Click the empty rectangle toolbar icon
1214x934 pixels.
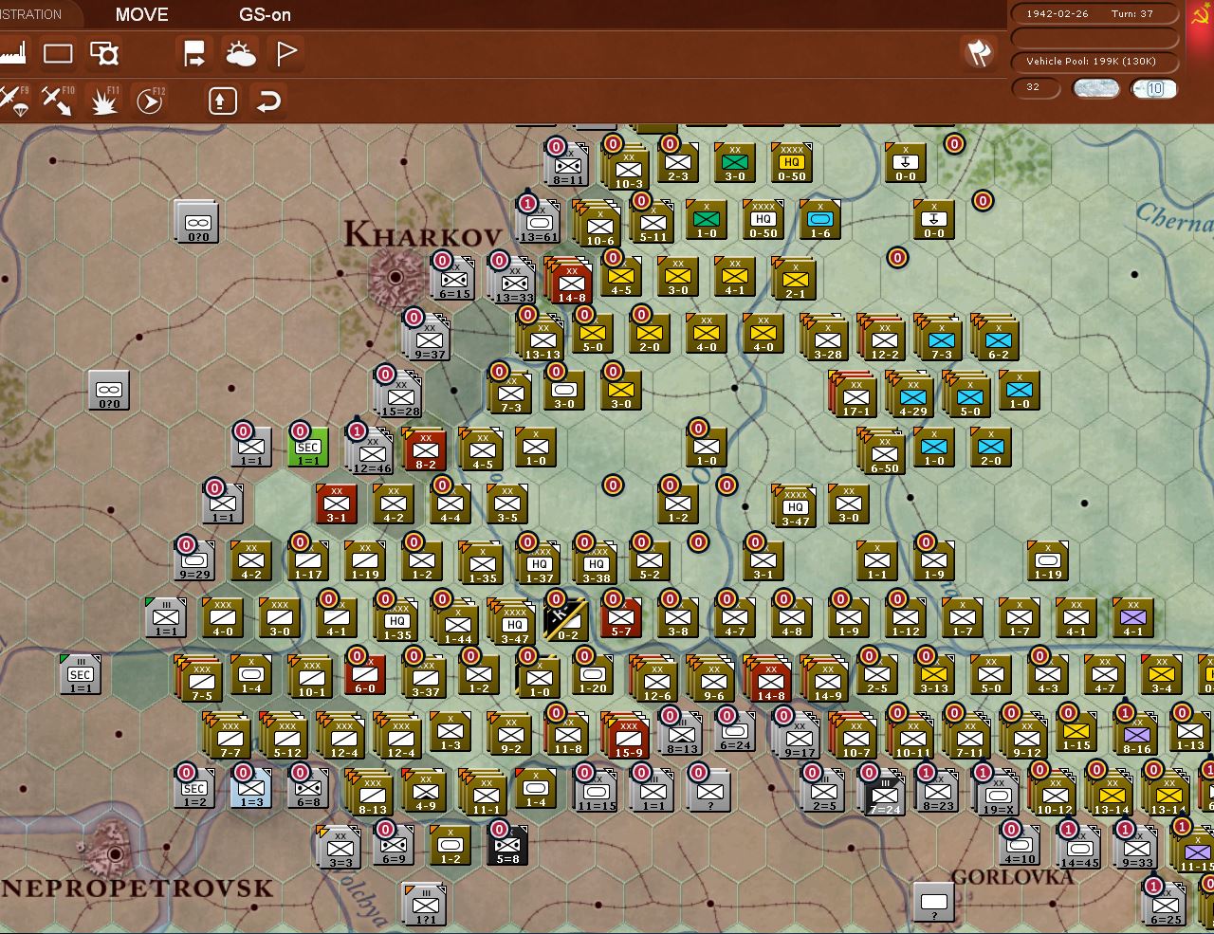tap(58, 53)
